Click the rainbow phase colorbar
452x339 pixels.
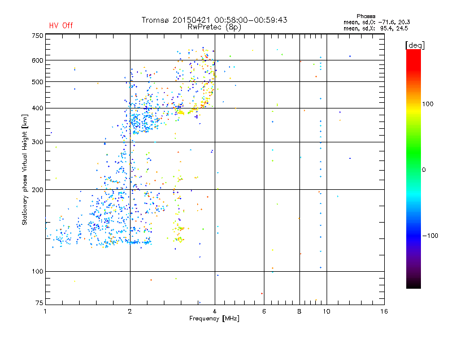(414, 168)
